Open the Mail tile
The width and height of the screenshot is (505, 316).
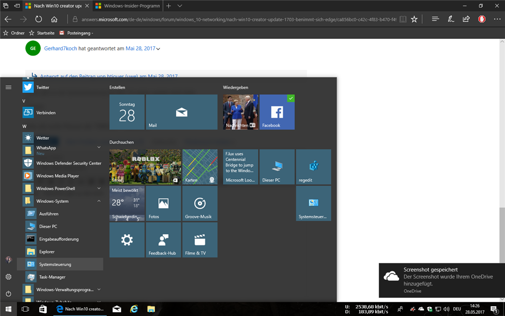pos(181,112)
